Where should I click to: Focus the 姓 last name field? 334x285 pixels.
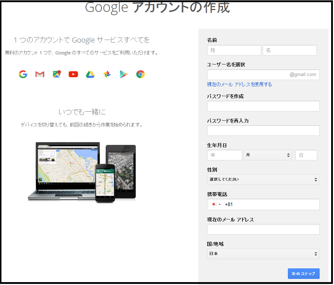(234, 50)
